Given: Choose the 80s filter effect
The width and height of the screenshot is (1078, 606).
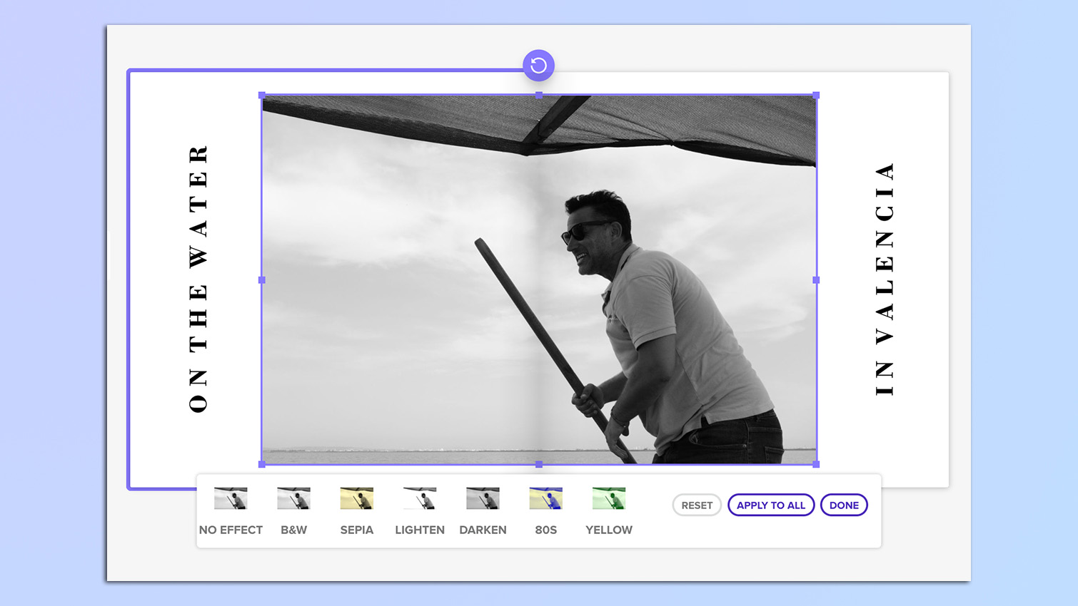Looking at the screenshot, I should (545, 498).
